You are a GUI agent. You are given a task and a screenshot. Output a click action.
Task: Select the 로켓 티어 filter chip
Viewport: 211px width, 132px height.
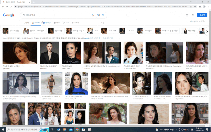109,31
